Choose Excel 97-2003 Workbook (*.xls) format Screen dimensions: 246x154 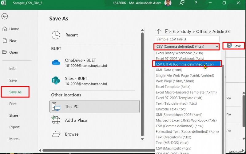tap(180, 58)
